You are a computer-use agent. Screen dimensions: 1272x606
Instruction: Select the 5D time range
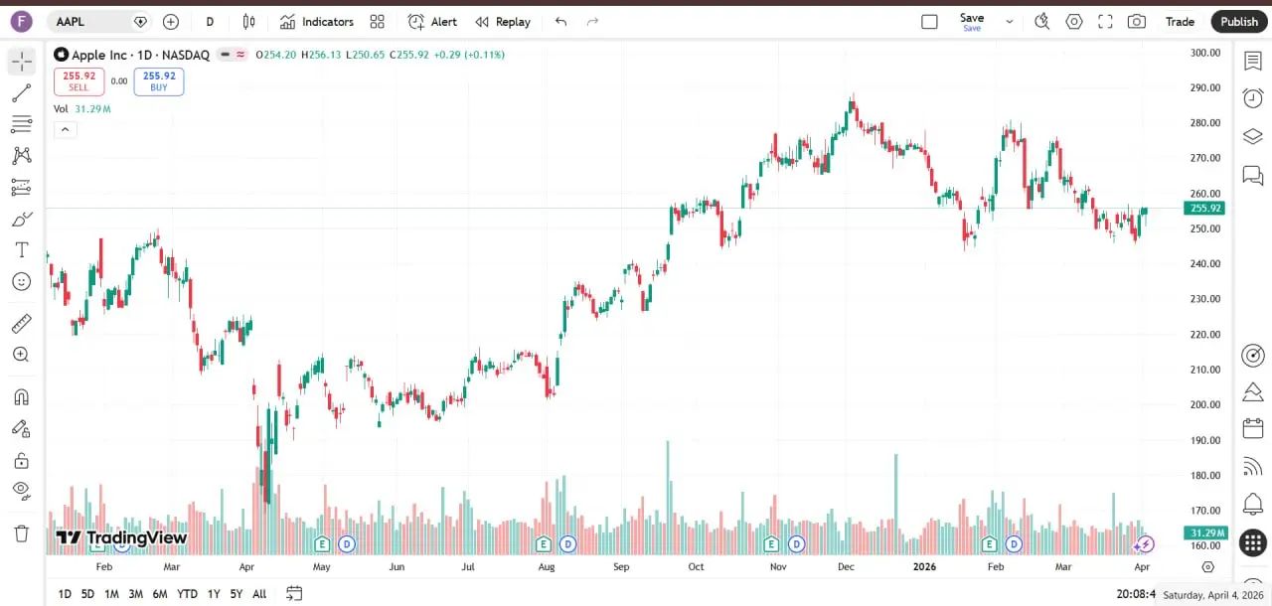click(x=87, y=594)
